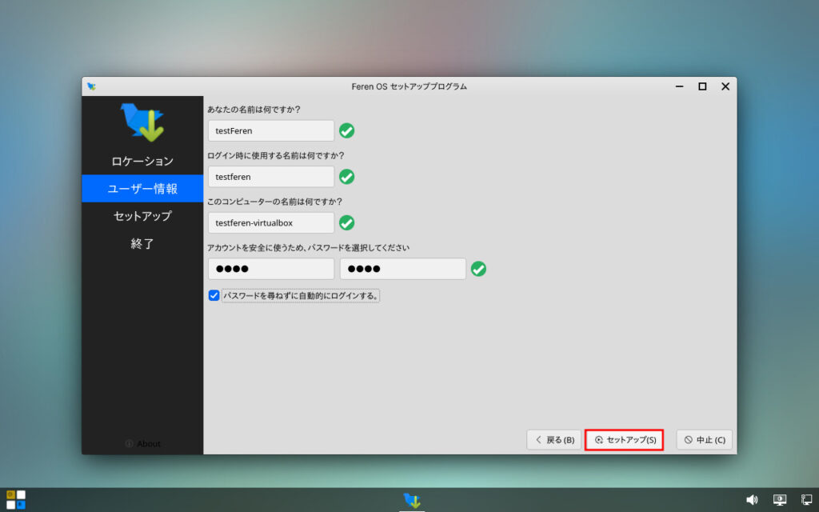This screenshot has width=819, height=512.
Task: Click the このコンピューターの名前 label
Action: click(274, 202)
